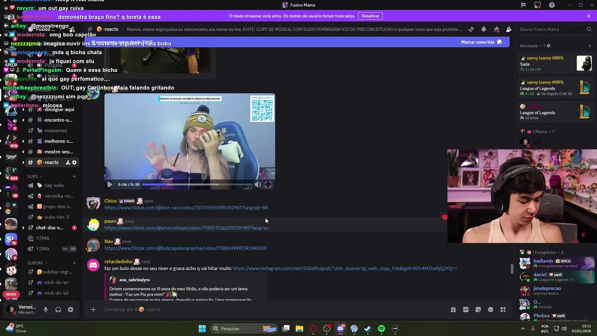Open Steam from taskbar
This screenshot has height=336, width=597.
368,329
